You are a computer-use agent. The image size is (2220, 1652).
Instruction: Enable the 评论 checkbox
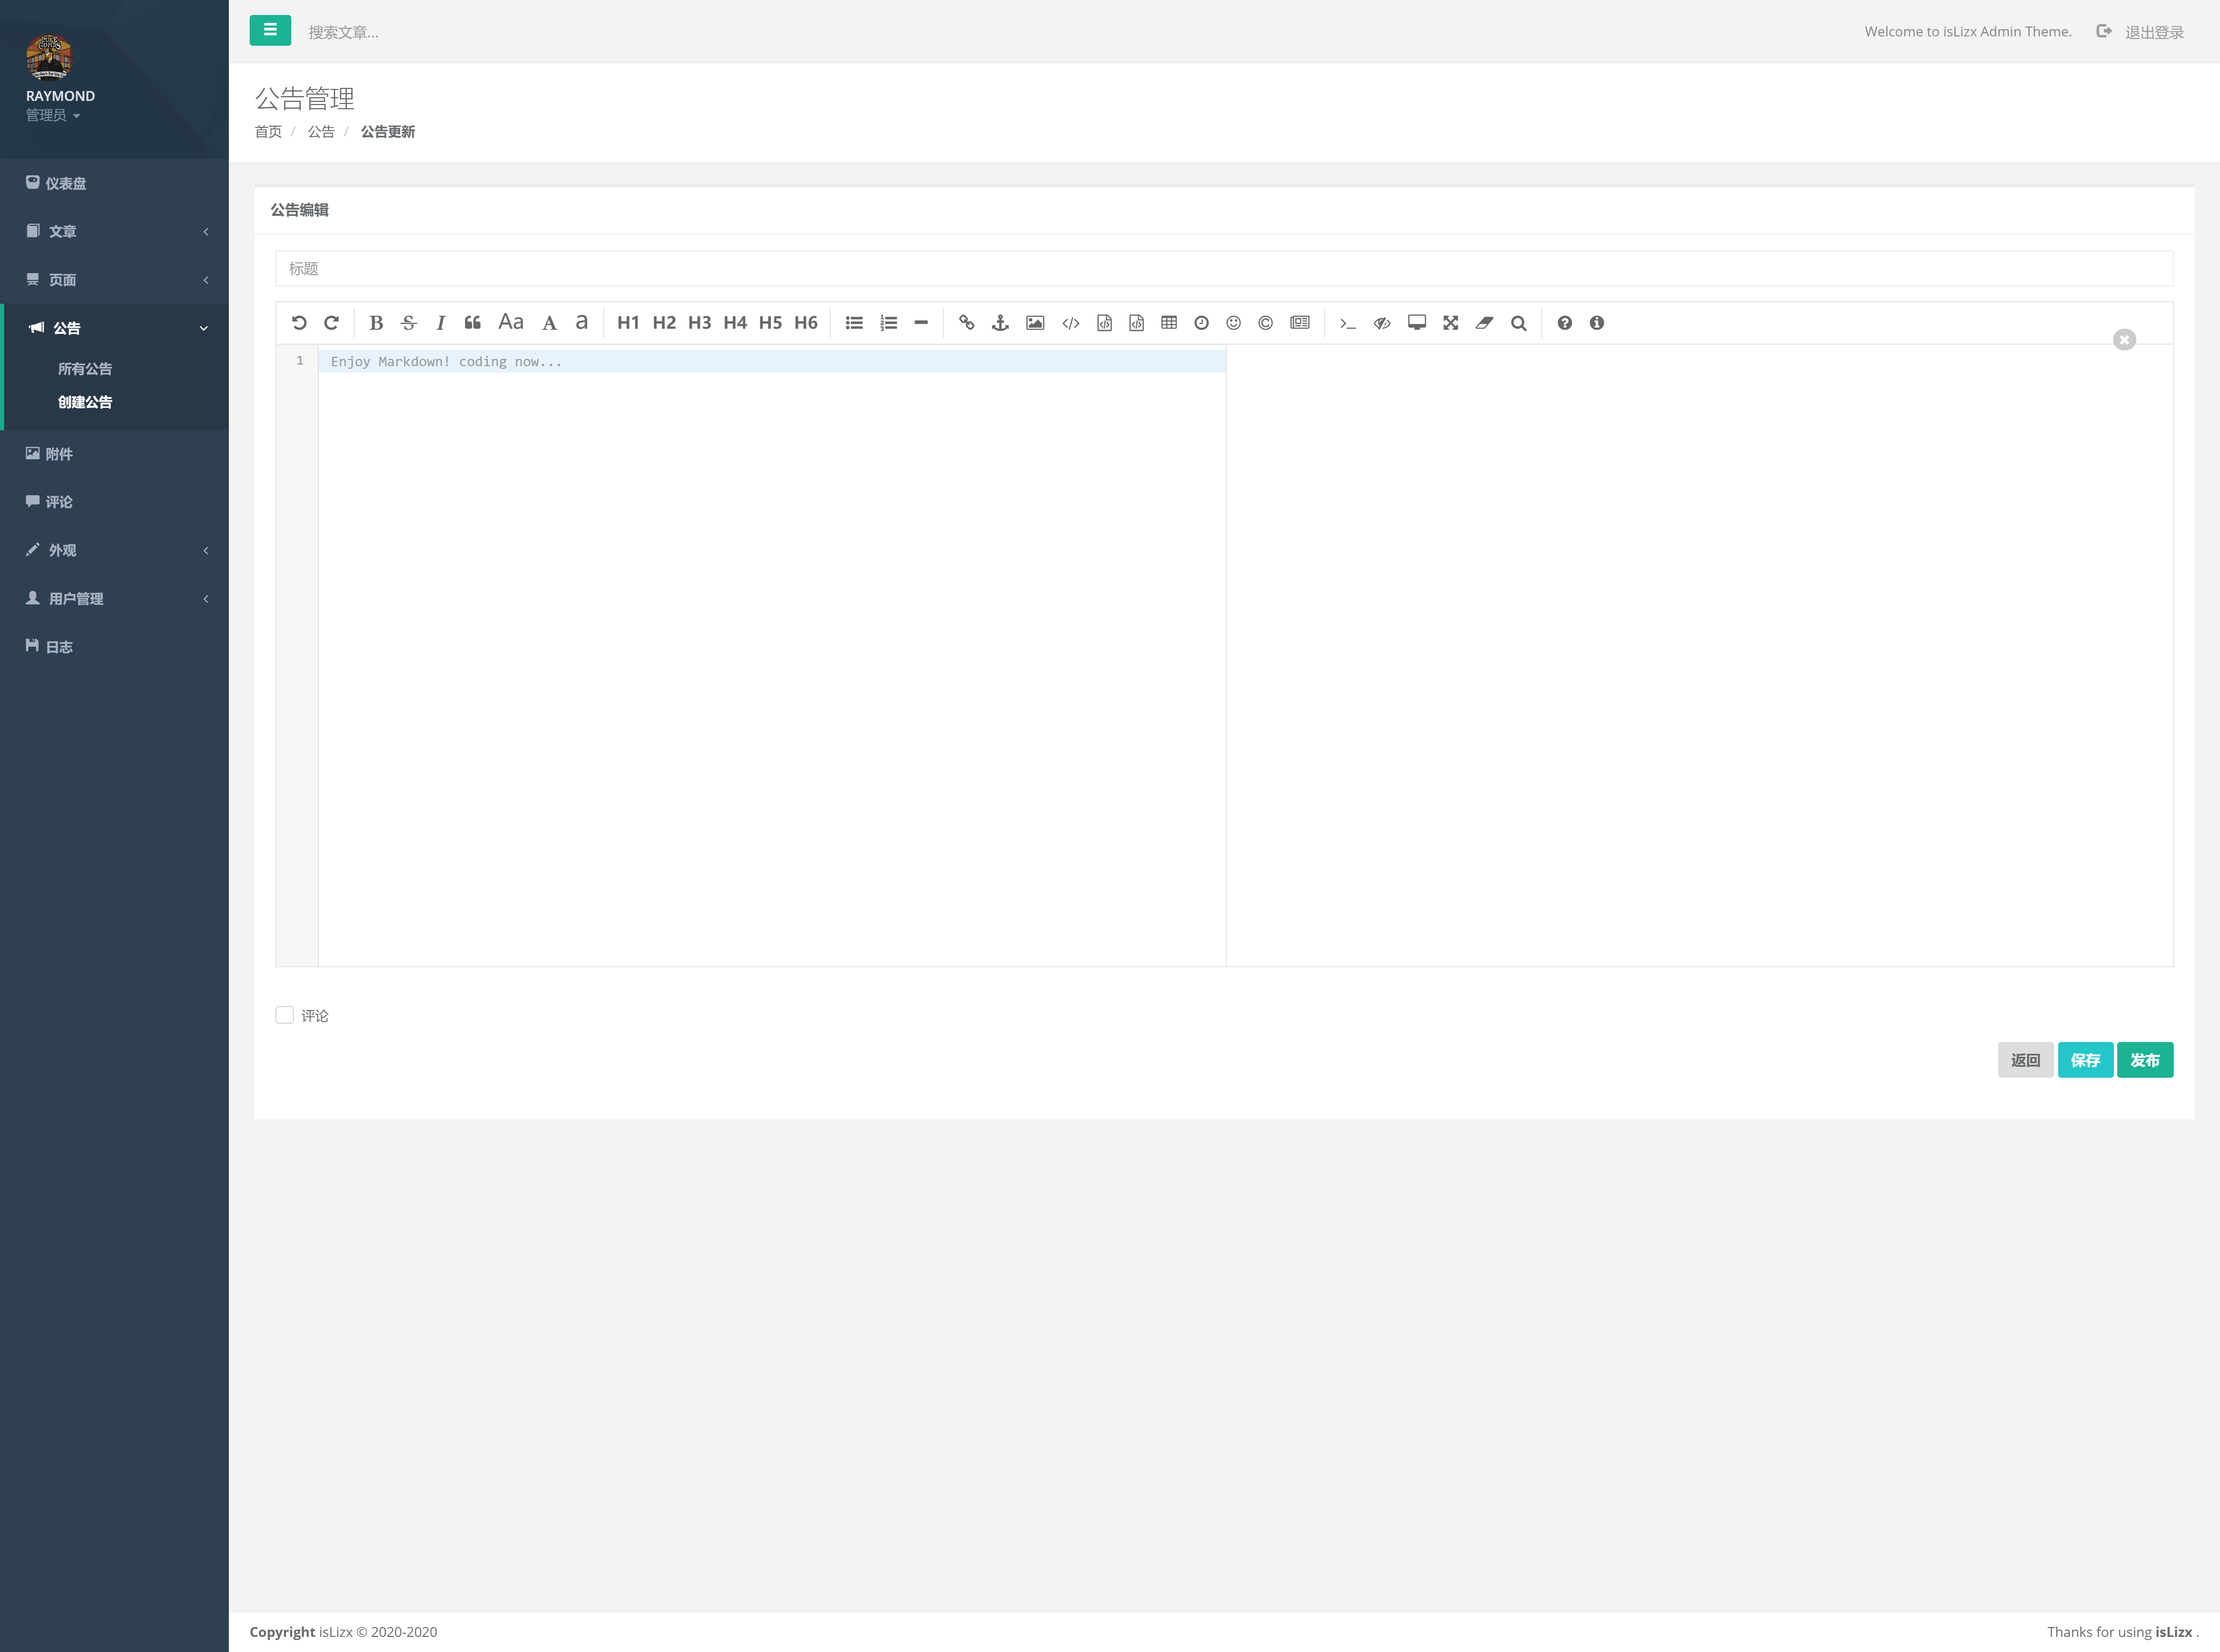[285, 1015]
